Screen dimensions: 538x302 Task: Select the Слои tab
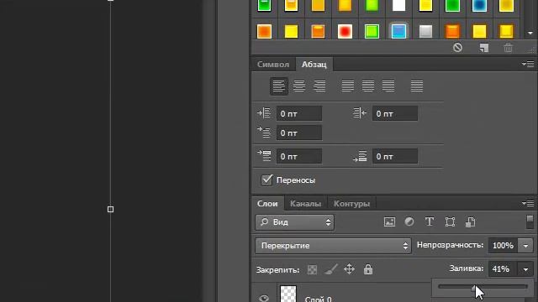tap(267, 204)
